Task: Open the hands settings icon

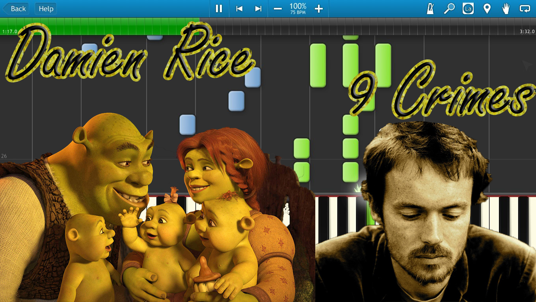Action: coord(506,9)
